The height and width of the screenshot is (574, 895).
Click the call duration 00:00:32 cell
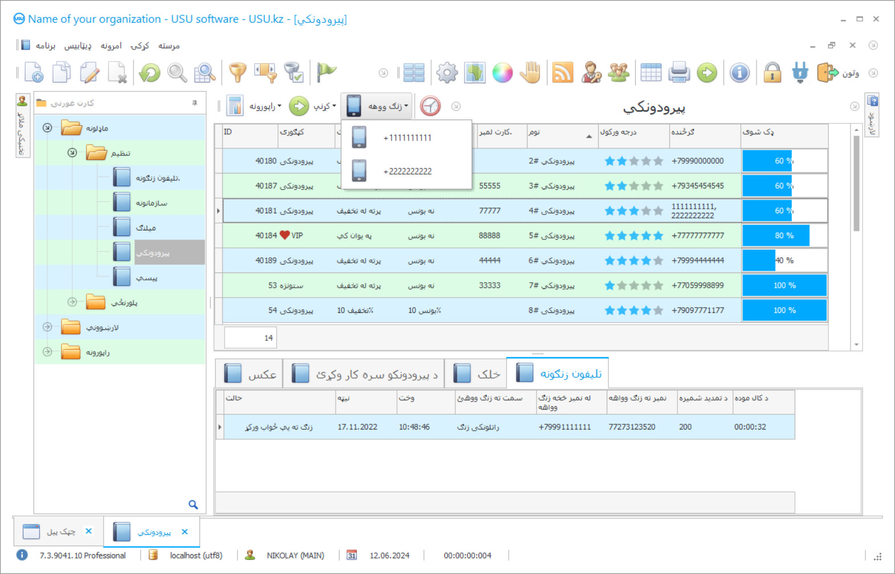[763, 427]
